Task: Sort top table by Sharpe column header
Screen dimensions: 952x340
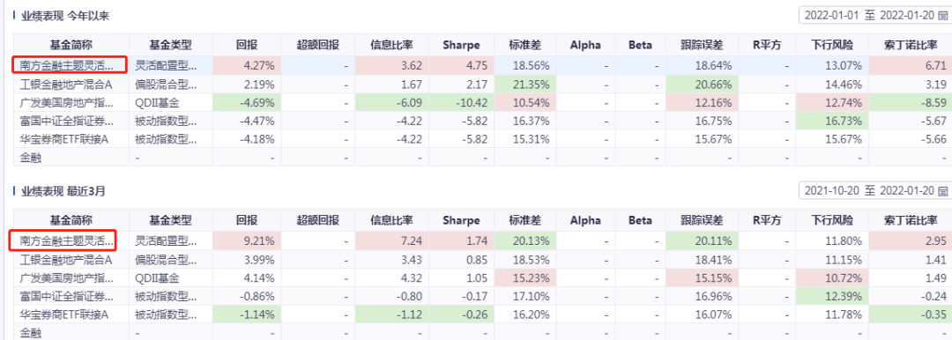Action: [x=461, y=45]
